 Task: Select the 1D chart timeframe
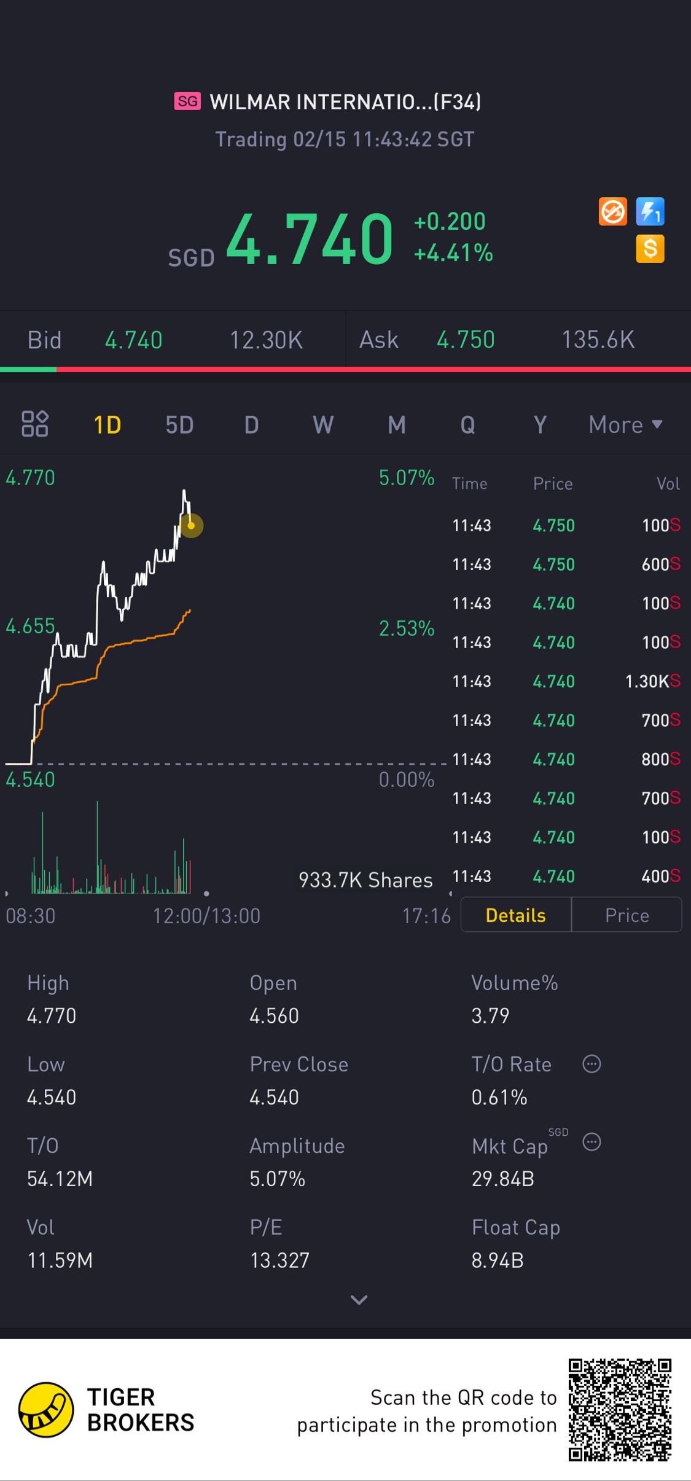(x=107, y=424)
